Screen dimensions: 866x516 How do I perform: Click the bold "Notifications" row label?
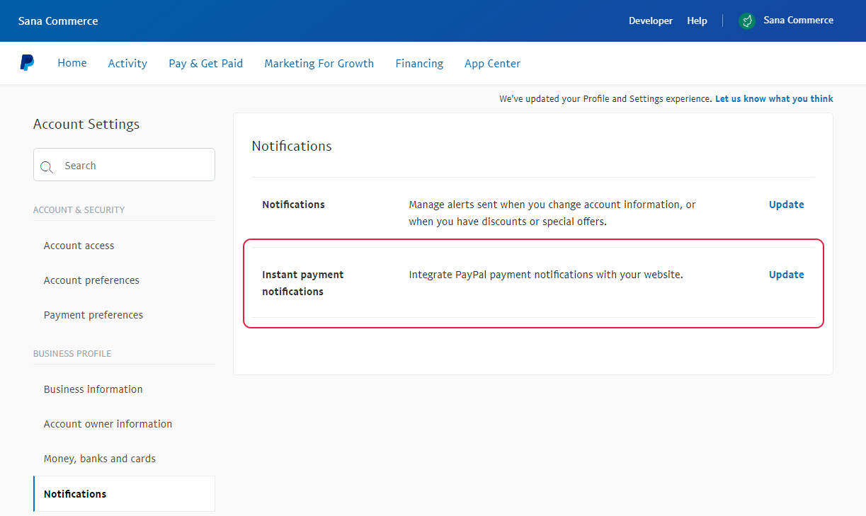[x=293, y=205]
